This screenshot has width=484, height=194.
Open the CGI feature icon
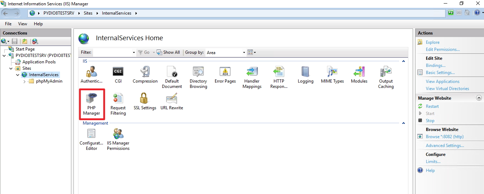tap(118, 75)
